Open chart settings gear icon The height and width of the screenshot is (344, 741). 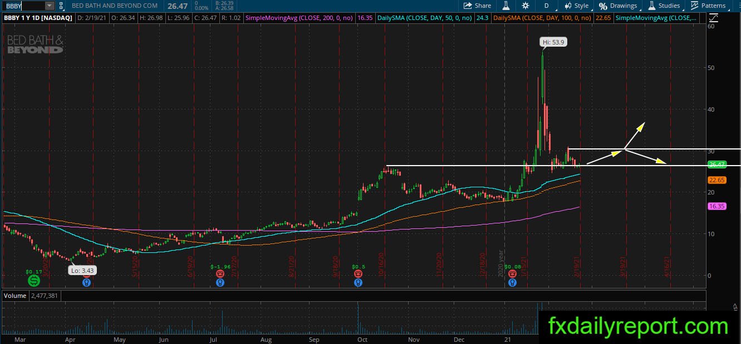tap(526, 6)
